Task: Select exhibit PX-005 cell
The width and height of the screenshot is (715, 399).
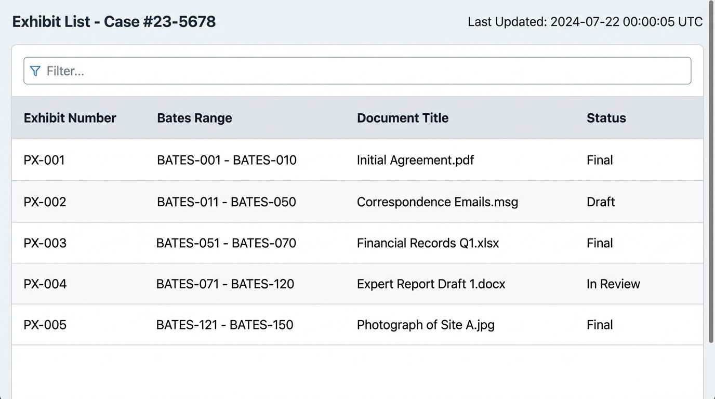Action: (x=45, y=325)
